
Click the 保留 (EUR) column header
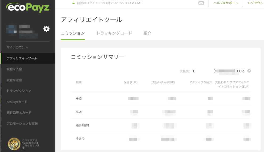(131, 82)
